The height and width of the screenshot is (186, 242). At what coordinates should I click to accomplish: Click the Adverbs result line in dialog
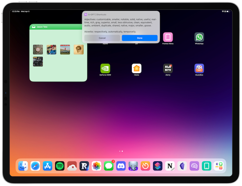(110, 31)
